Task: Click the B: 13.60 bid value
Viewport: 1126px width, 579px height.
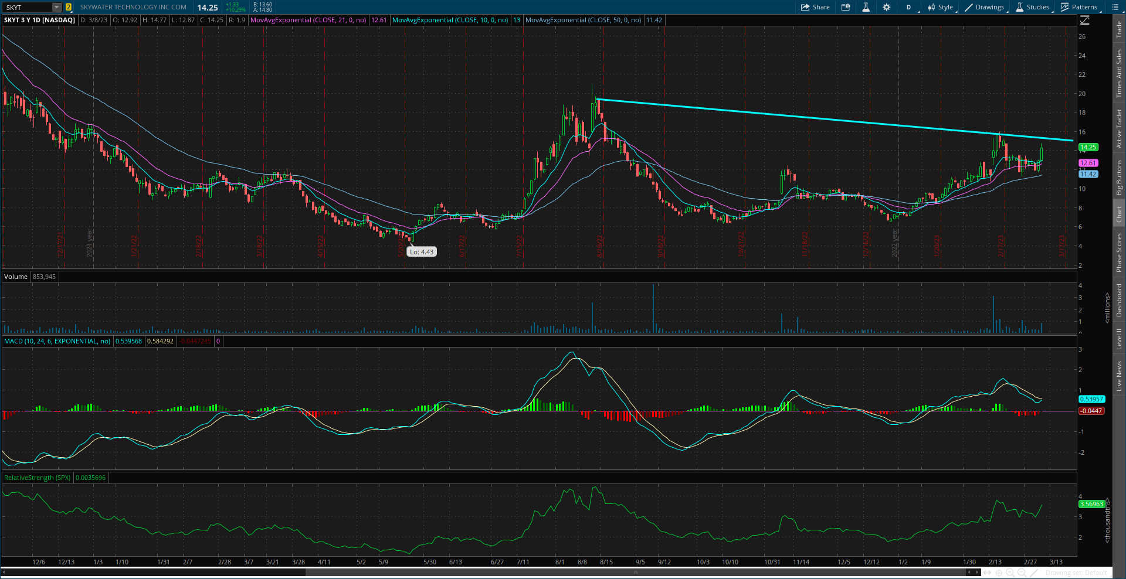Action: click(263, 5)
